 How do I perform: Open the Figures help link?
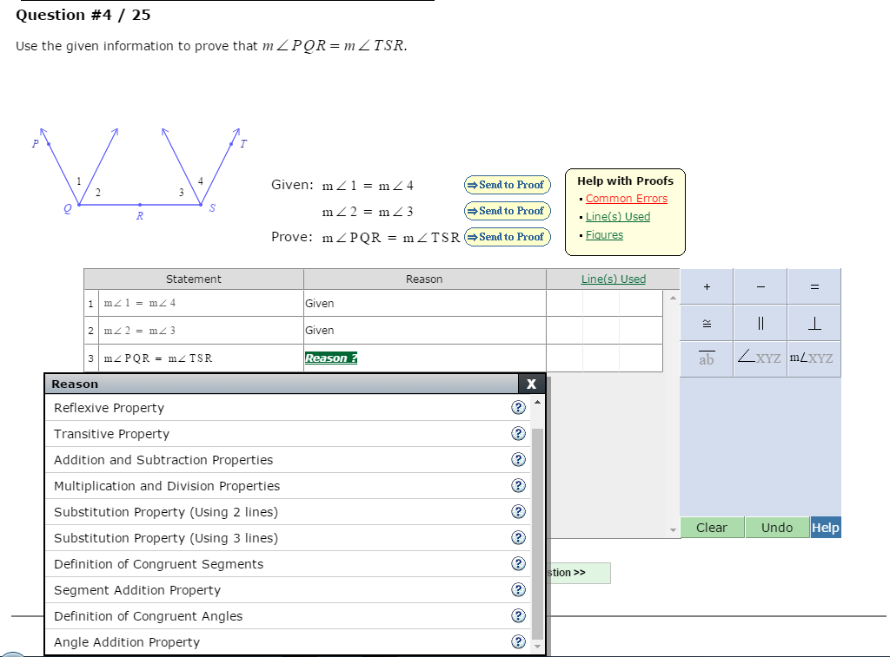[x=603, y=234]
